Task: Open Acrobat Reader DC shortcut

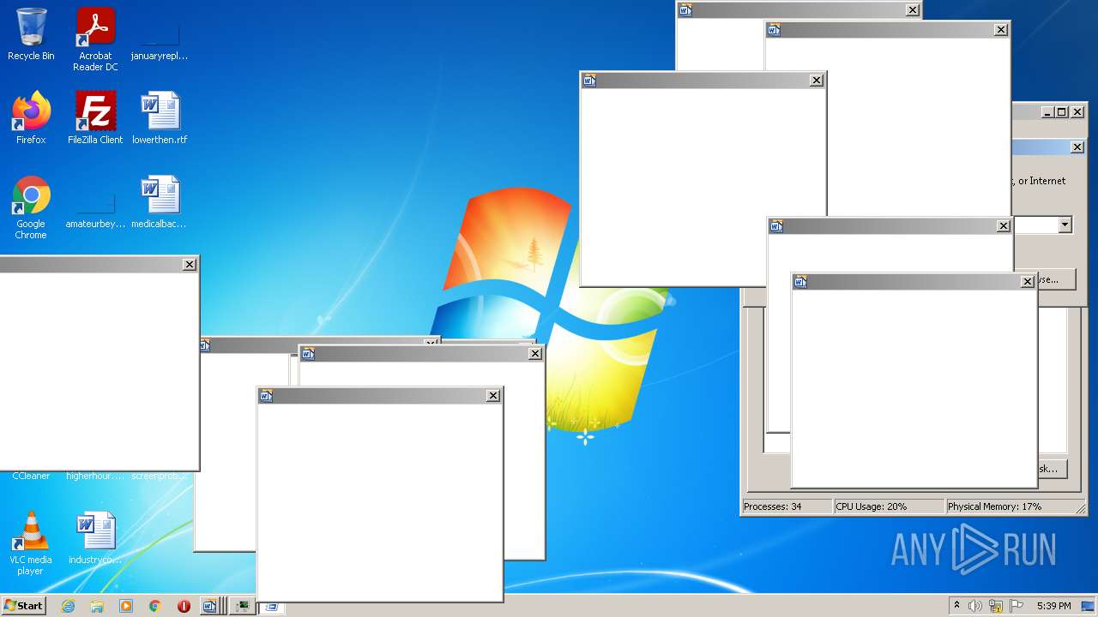Action: click(95, 39)
